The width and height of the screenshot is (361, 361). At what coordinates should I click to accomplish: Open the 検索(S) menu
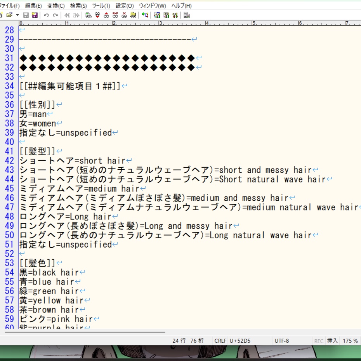pos(78,6)
